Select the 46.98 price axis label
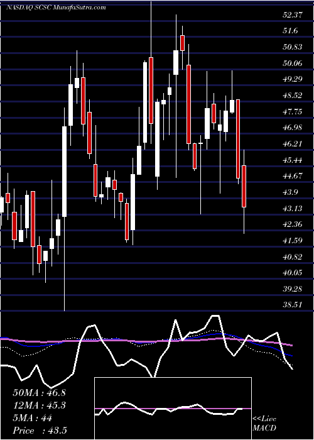Screen dimensions: 314x440 293,128
